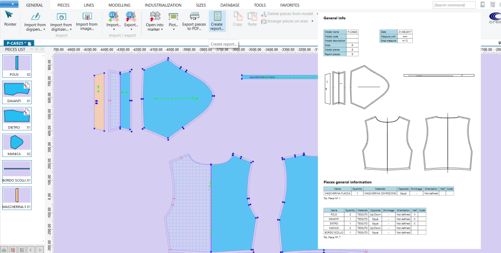Click first icon in pieces list bottom bar
Screen dimensions: 501x253
pyautogui.click(x=4, y=249)
